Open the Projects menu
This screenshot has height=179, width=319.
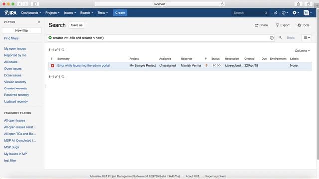52,13
